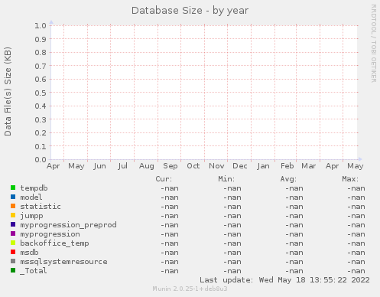
Task: Click the 'Cur:' column header
Action: coord(164,179)
